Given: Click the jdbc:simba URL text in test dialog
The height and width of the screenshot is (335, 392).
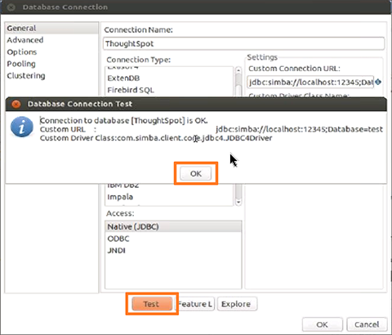Looking at the screenshot, I should [x=299, y=129].
